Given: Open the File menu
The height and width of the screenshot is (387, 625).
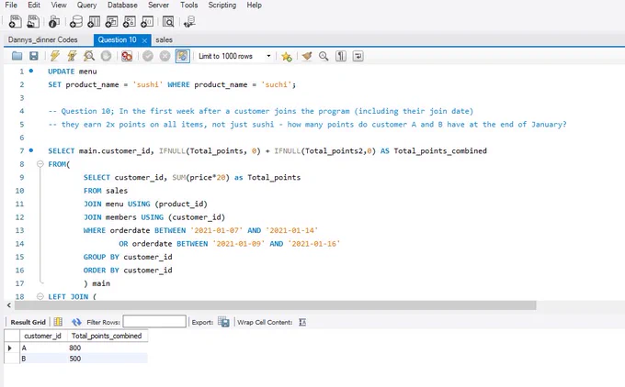Looking at the screenshot, I should point(11,6).
